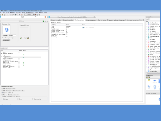This screenshot has width=161, height=121.
Task: Click the folder icon under Library items
Action: [149, 77]
